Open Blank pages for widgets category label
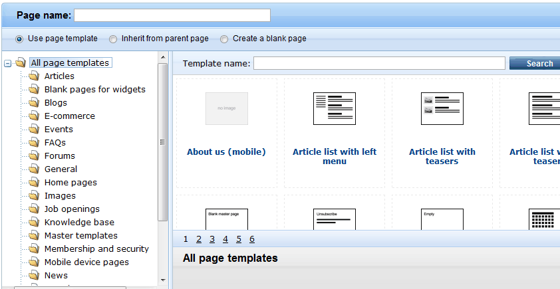The height and width of the screenshot is (289, 560). click(95, 89)
